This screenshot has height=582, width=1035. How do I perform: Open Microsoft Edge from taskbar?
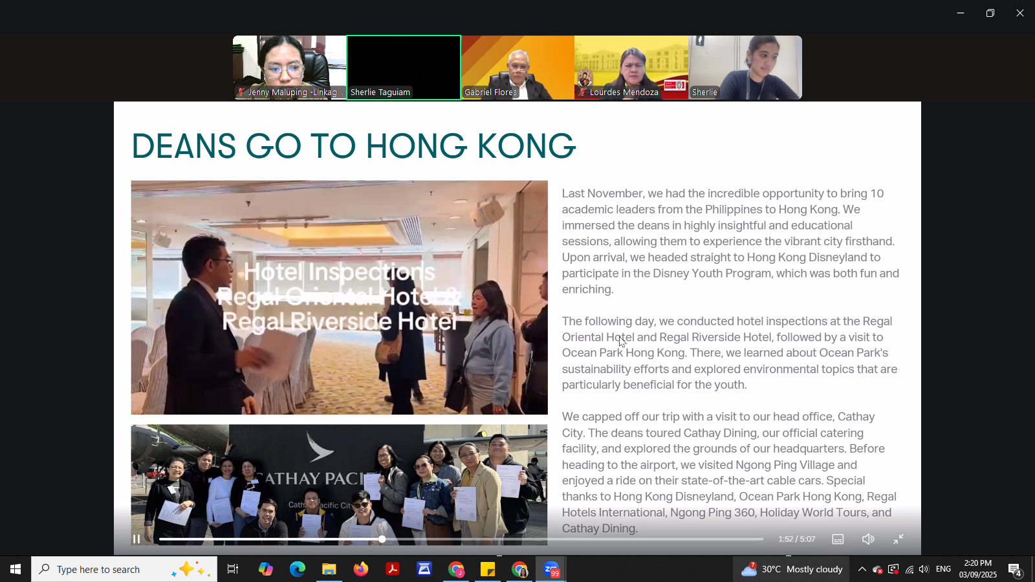pos(298,569)
